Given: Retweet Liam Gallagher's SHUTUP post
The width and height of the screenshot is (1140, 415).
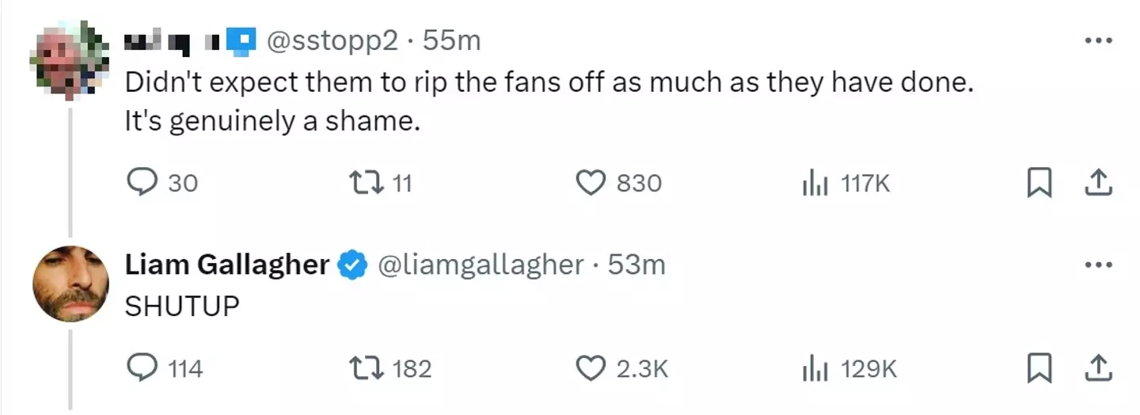Looking at the screenshot, I should (x=366, y=368).
